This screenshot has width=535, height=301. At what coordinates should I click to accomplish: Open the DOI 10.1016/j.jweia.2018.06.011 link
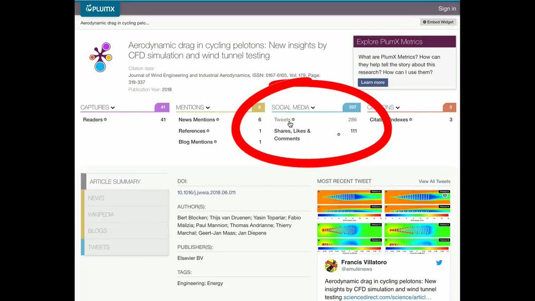206,193
